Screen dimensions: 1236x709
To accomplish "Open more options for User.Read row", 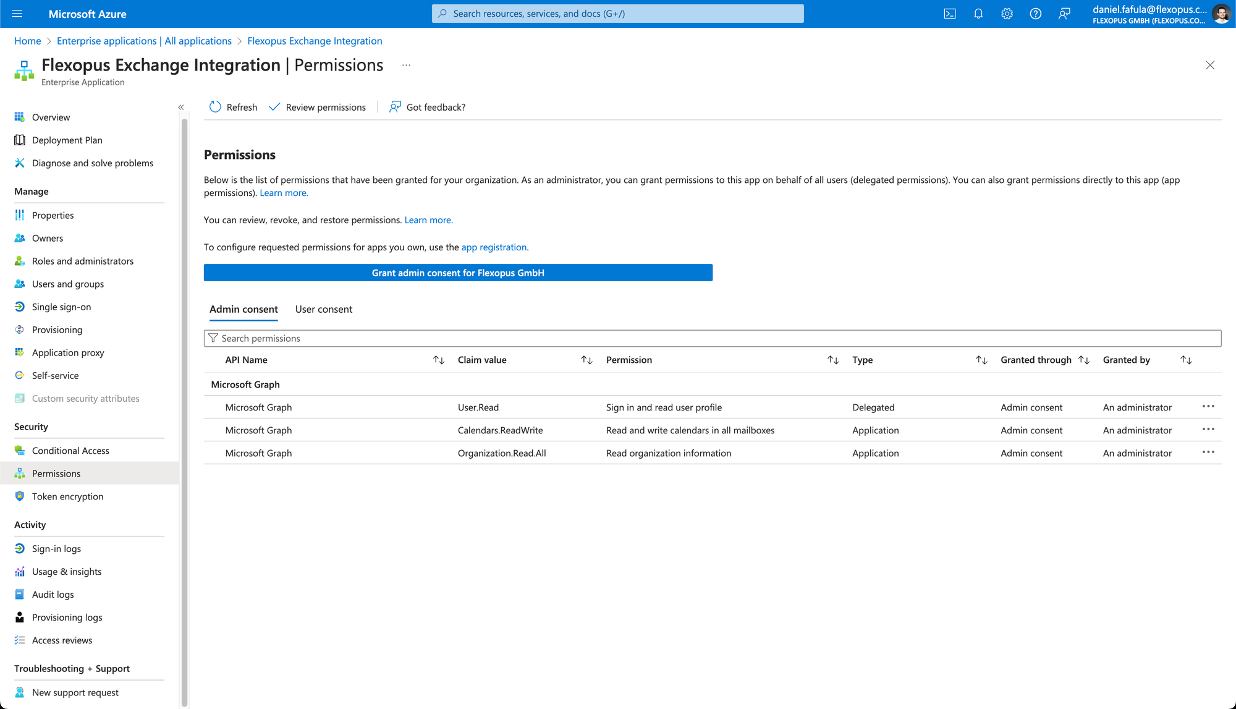I will click(x=1208, y=407).
